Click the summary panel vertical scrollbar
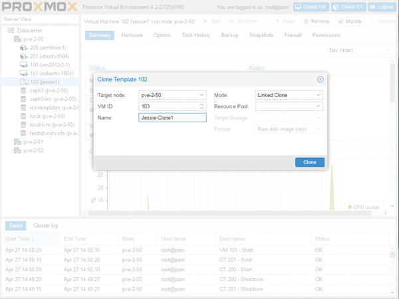The height and width of the screenshot is (299, 399). coord(392,83)
